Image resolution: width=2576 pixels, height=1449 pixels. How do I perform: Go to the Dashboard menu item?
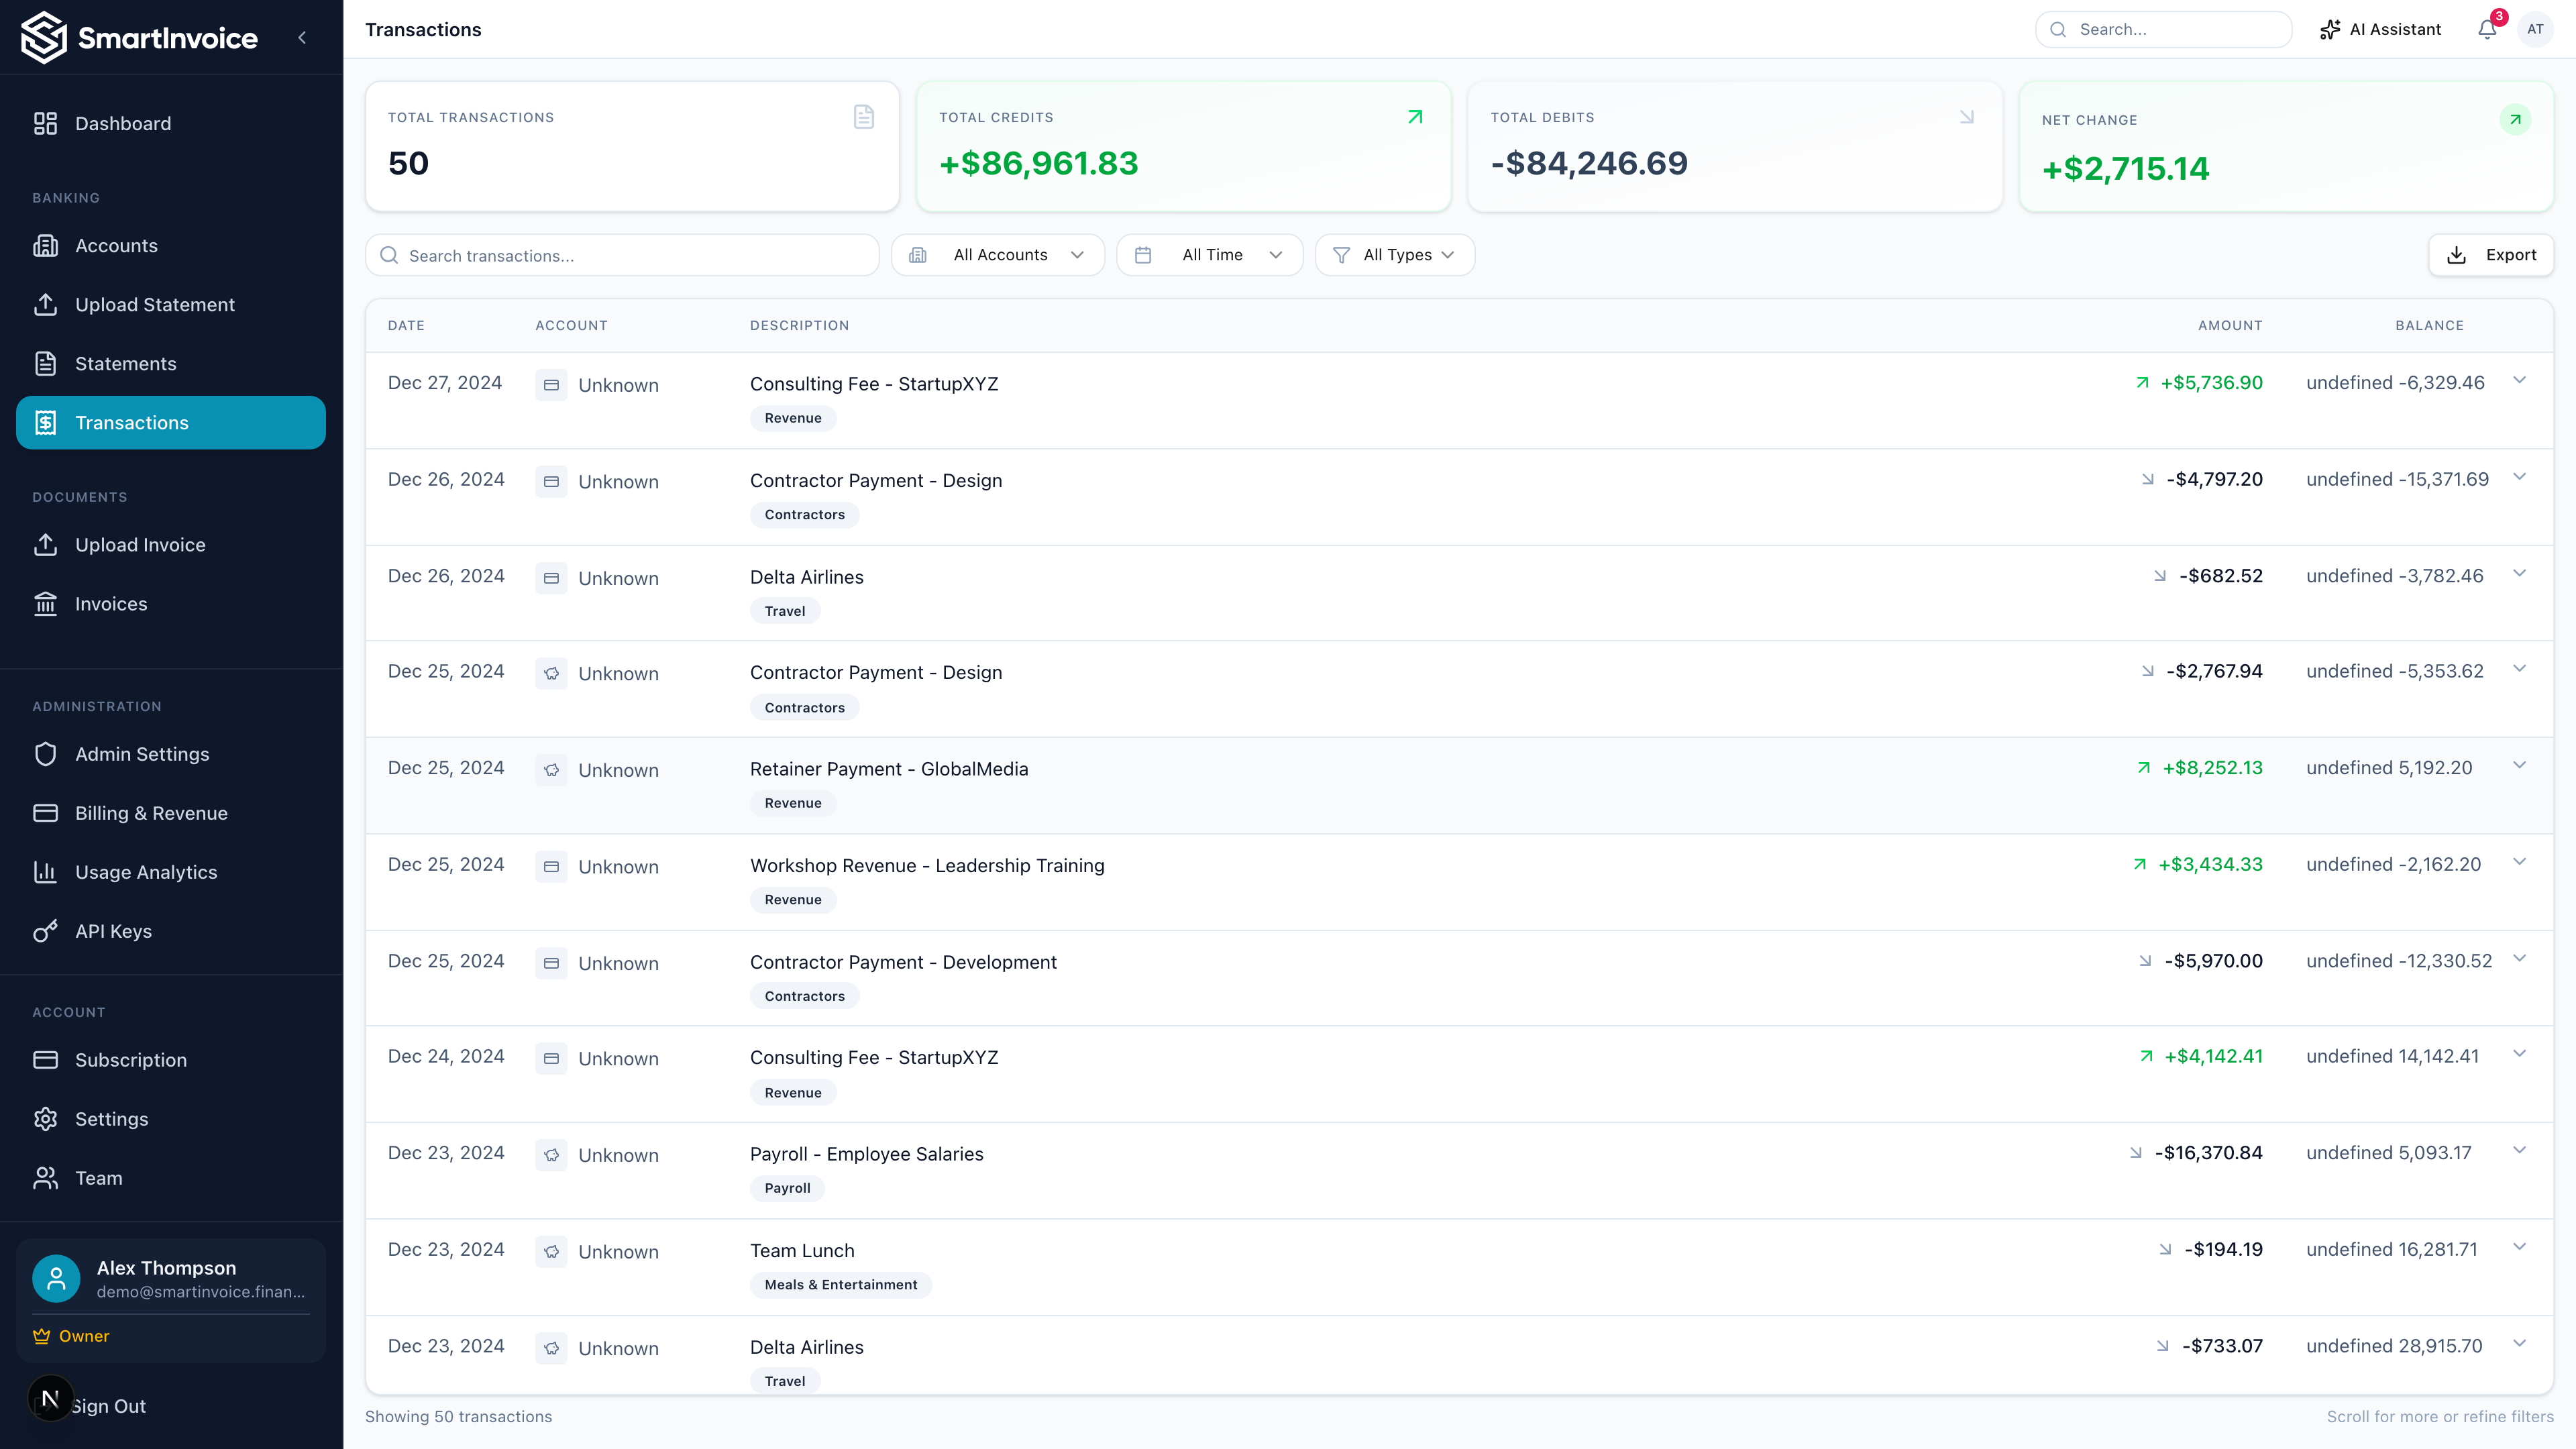(123, 123)
